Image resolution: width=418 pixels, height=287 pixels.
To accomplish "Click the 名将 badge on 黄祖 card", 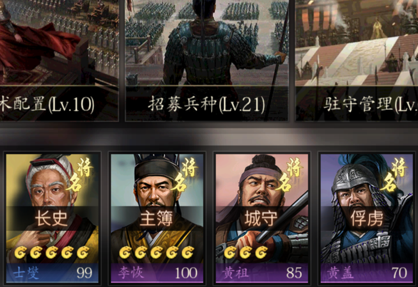I will 290,174.
